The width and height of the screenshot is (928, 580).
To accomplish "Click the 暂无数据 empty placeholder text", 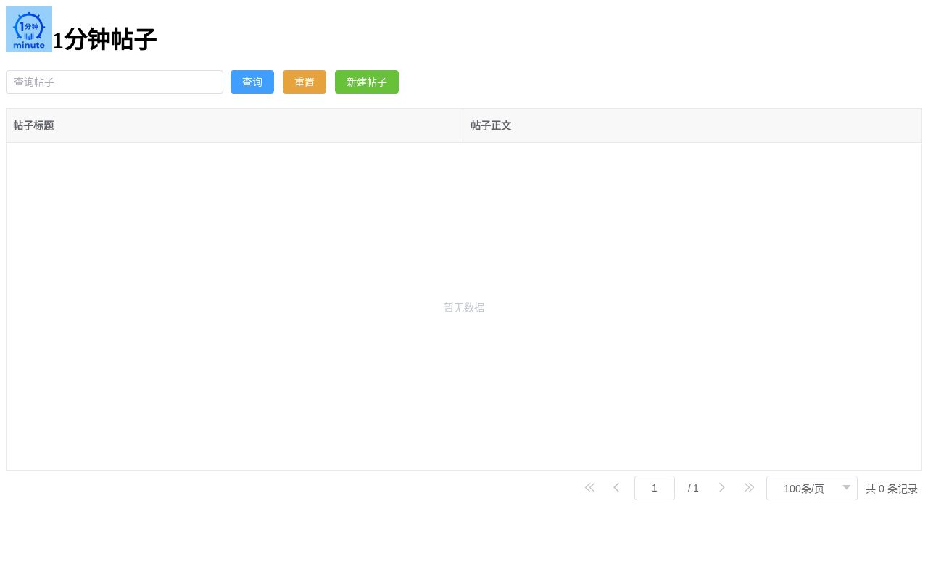I will 464,307.
